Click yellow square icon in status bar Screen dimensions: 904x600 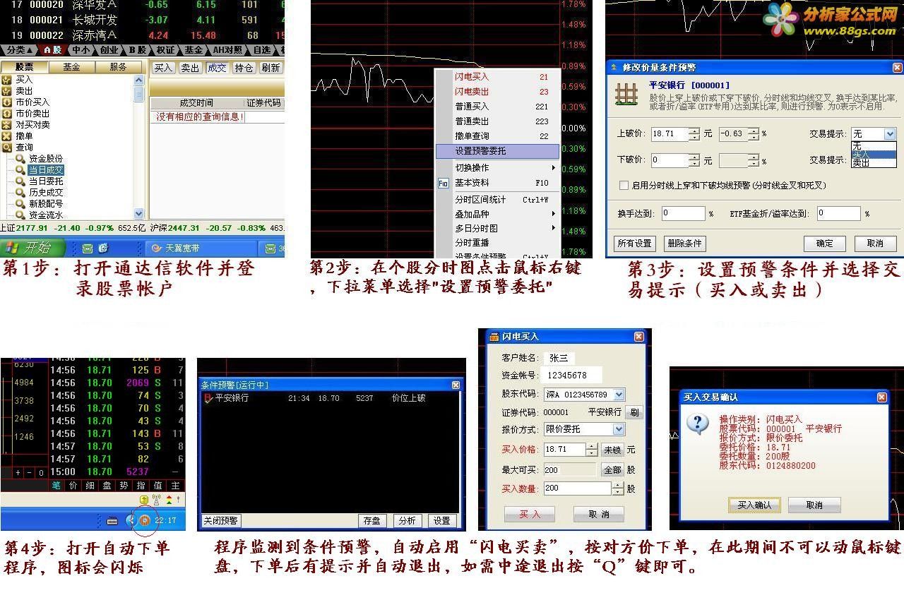144,500
